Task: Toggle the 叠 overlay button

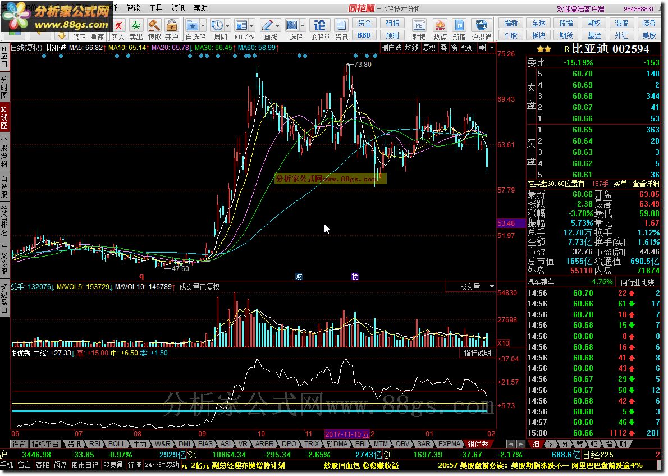Action: [x=443, y=48]
